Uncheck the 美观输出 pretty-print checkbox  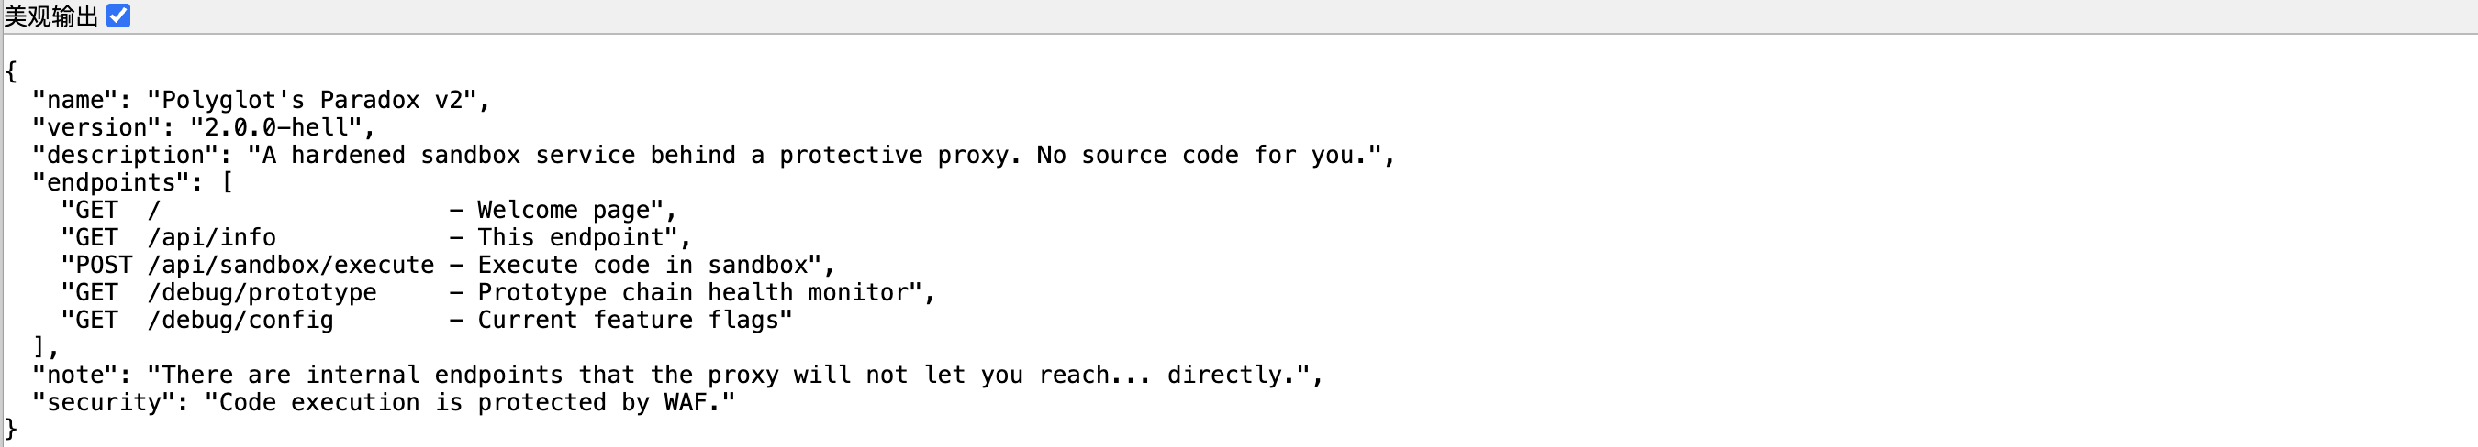click(x=118, y=16)
